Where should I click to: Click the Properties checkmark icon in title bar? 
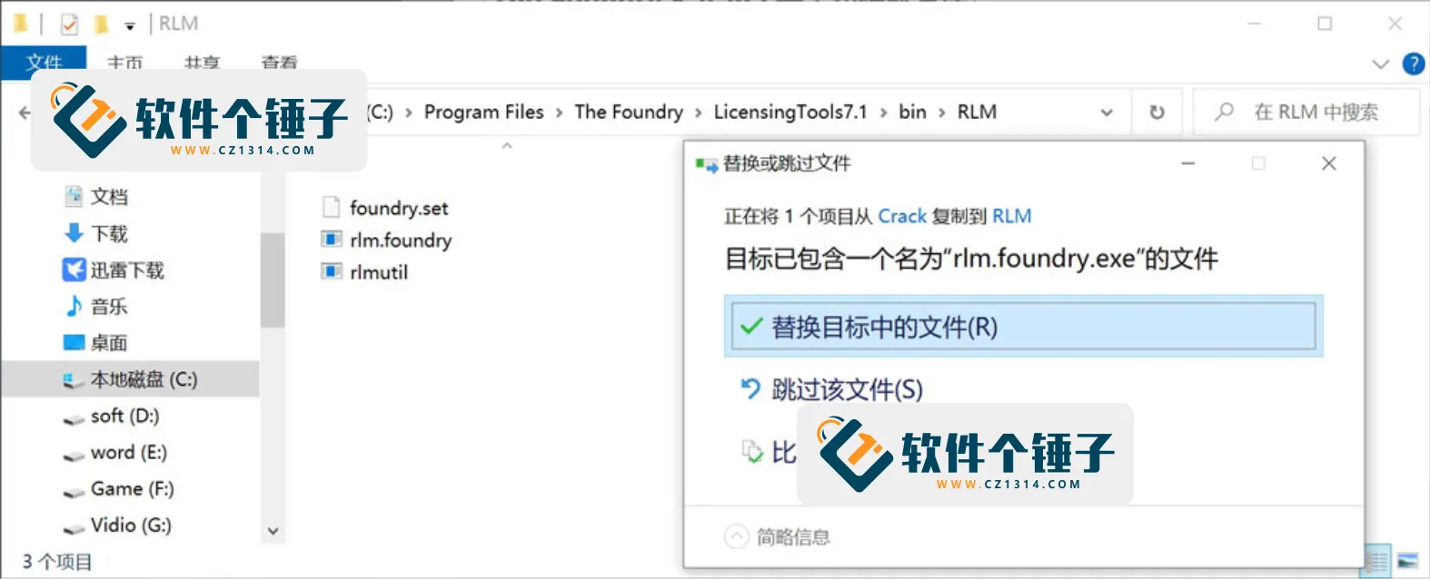tap(69, 25)
